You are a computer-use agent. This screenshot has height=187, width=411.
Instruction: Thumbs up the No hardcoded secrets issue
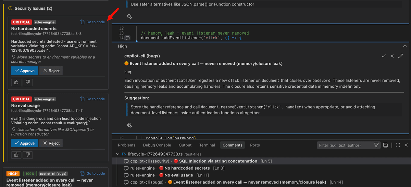point(16,82)
